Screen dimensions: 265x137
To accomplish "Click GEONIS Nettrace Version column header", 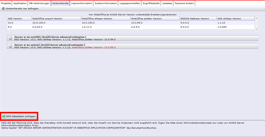I will [x=198, y=19].
